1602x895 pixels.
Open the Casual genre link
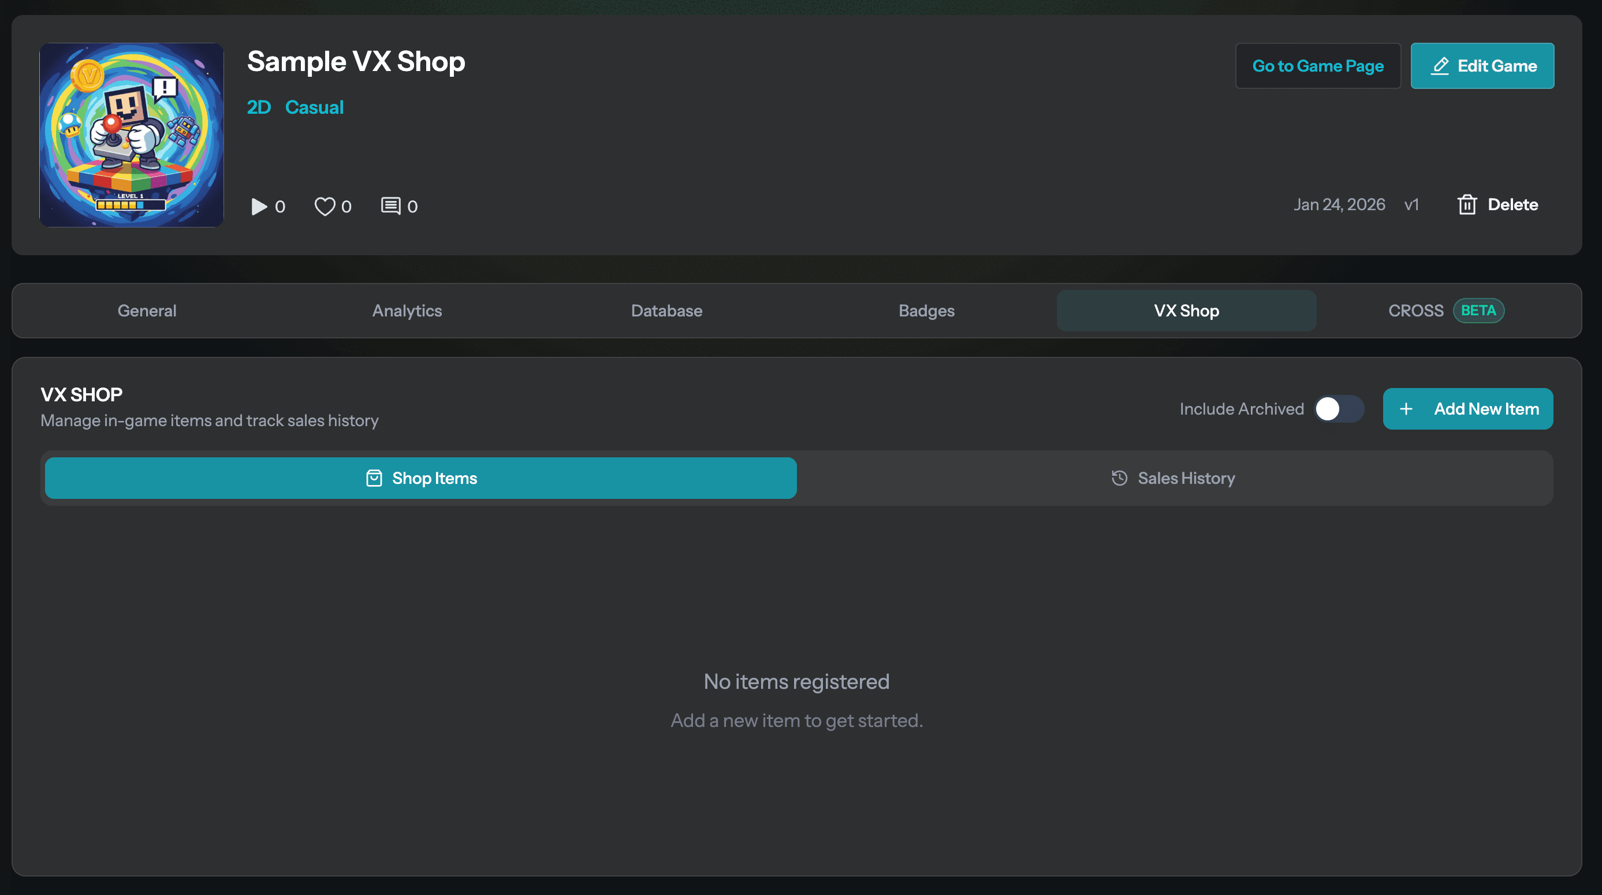click(315, 107)
